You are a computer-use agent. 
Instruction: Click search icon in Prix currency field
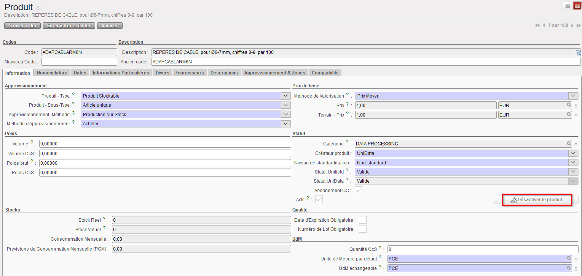(x=569, y=105)
